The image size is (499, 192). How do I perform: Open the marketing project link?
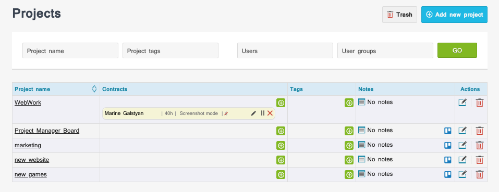28,145
